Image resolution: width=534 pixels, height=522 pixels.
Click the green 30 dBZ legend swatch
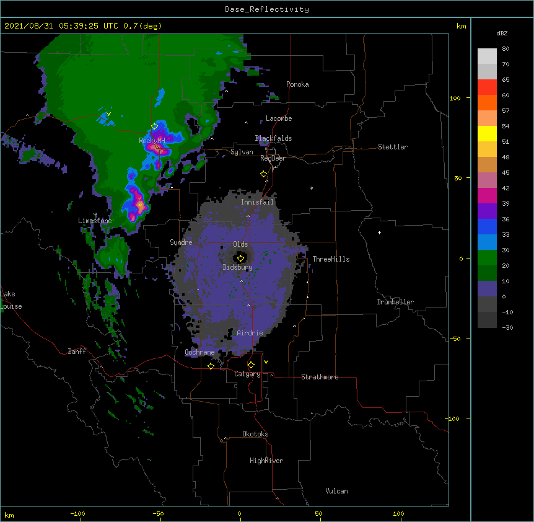click(x=487, y=258)
